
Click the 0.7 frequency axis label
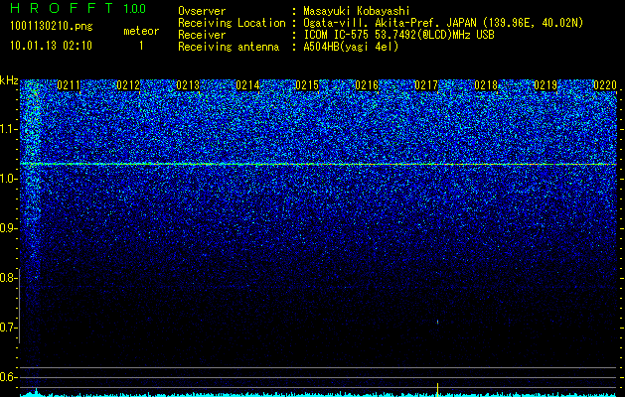9,328
